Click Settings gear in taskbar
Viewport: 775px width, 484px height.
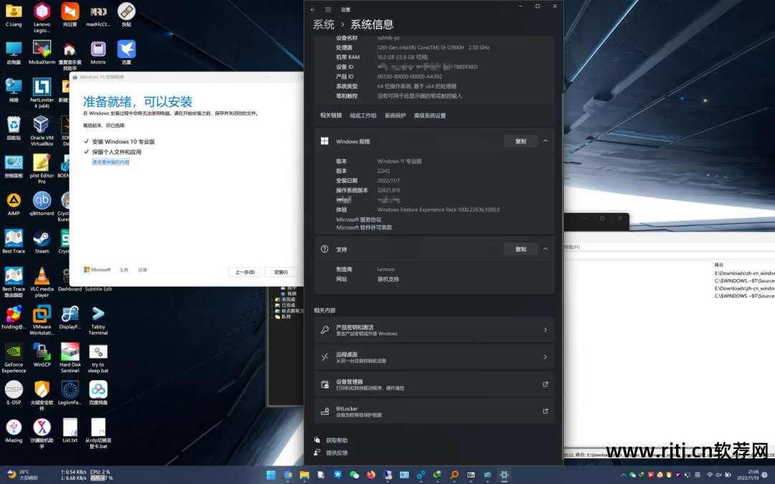click(504, 475)
